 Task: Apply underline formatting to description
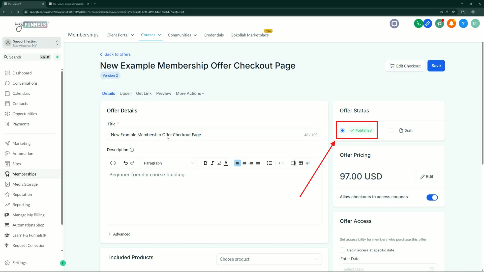219,163
